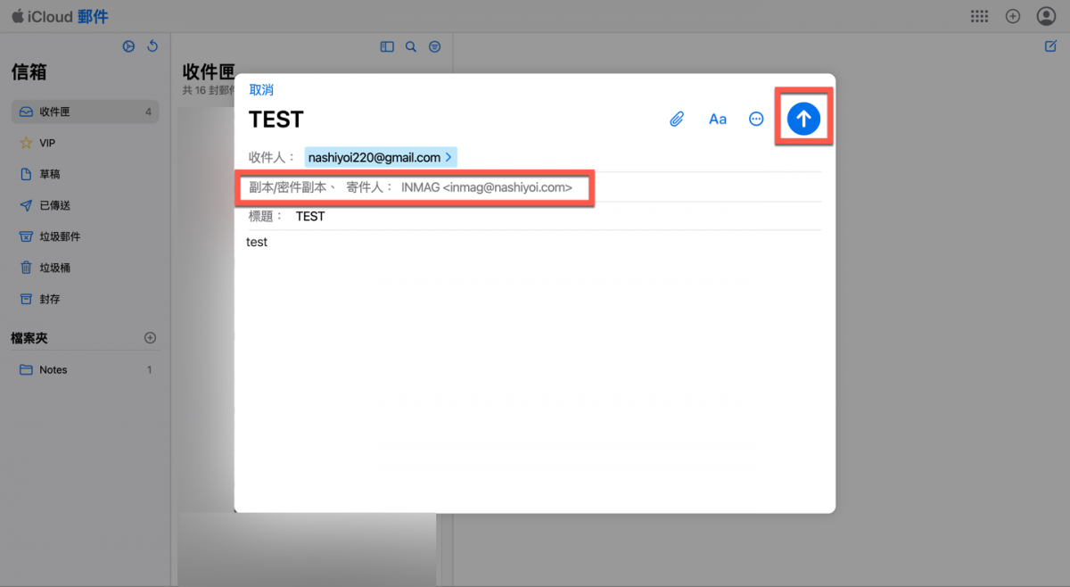Click the 標題 subject field containing TEST
Image resolution: width=1070 pixels, height=587 pixels.
click(535, 216)
